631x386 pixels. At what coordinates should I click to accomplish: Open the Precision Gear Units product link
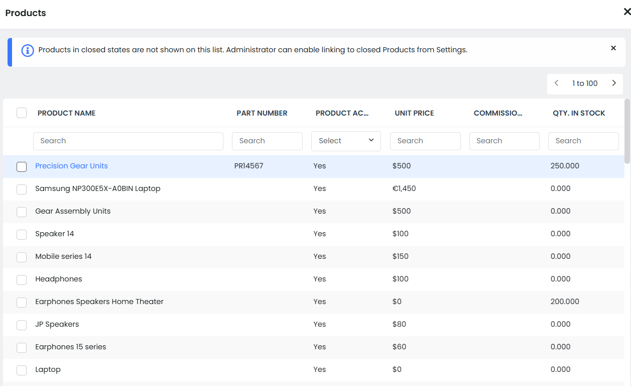point(71,166)
